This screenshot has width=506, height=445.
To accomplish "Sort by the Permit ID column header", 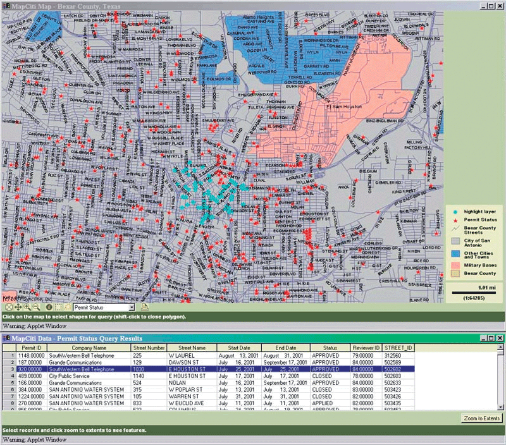I will (31, 348).
